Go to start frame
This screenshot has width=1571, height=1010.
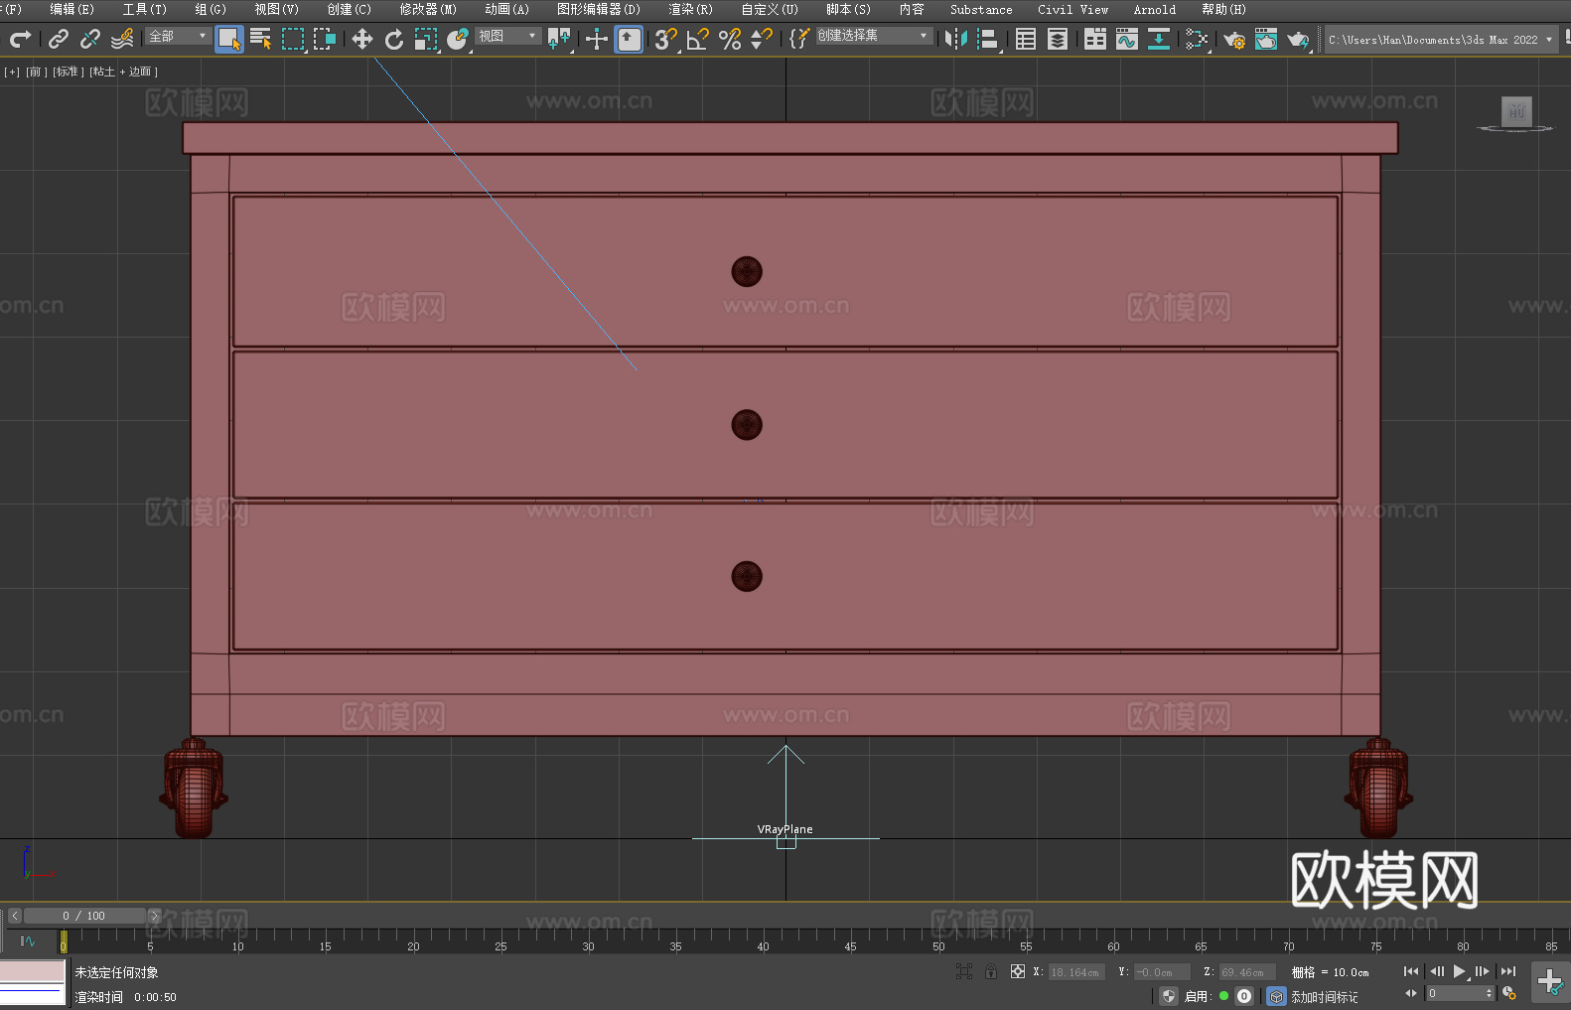(1410, 971)
